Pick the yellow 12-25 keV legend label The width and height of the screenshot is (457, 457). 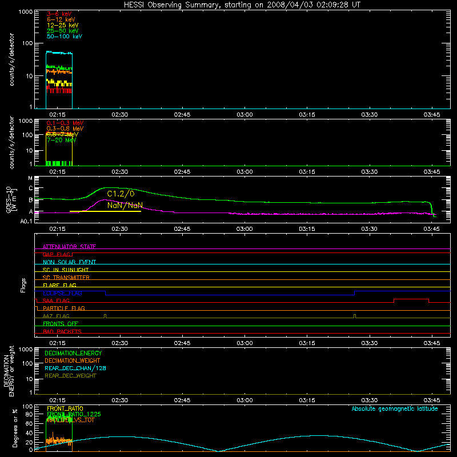(x=62, y=25)
